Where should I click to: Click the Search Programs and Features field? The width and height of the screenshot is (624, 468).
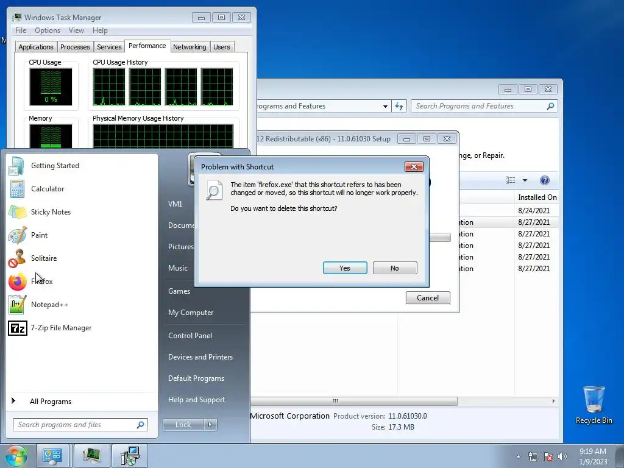484,106
